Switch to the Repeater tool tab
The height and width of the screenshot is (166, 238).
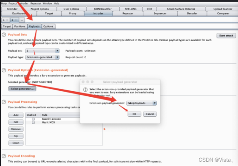pos(128,14)
